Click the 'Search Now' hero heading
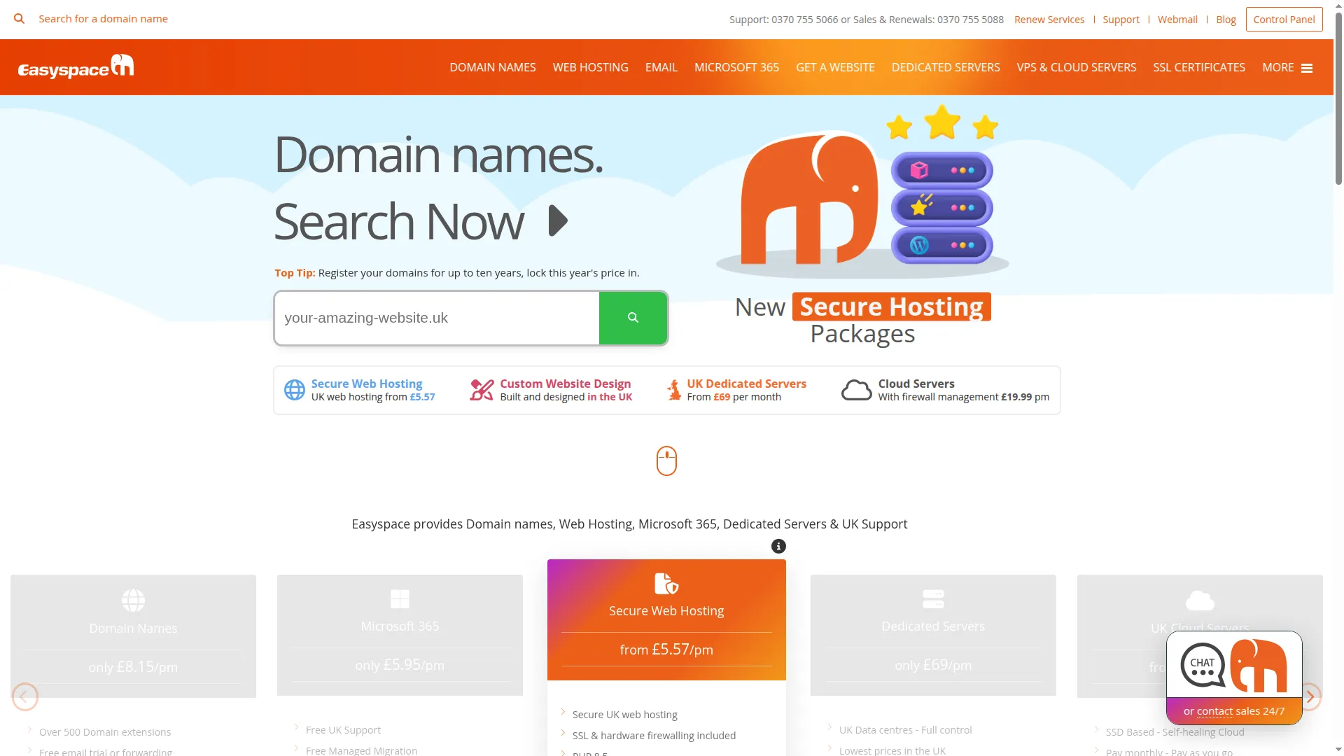1344x756 pixels. [x=398, y=222]
